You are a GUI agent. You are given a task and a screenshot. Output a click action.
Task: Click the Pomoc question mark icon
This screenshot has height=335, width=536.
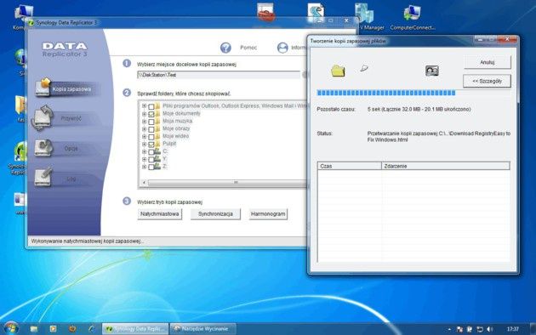coord(225,48)
